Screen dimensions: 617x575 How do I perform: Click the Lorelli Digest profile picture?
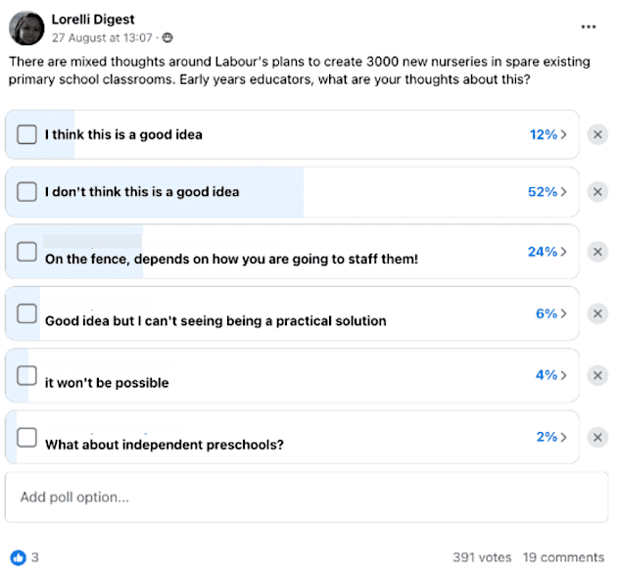coord(27,28)
